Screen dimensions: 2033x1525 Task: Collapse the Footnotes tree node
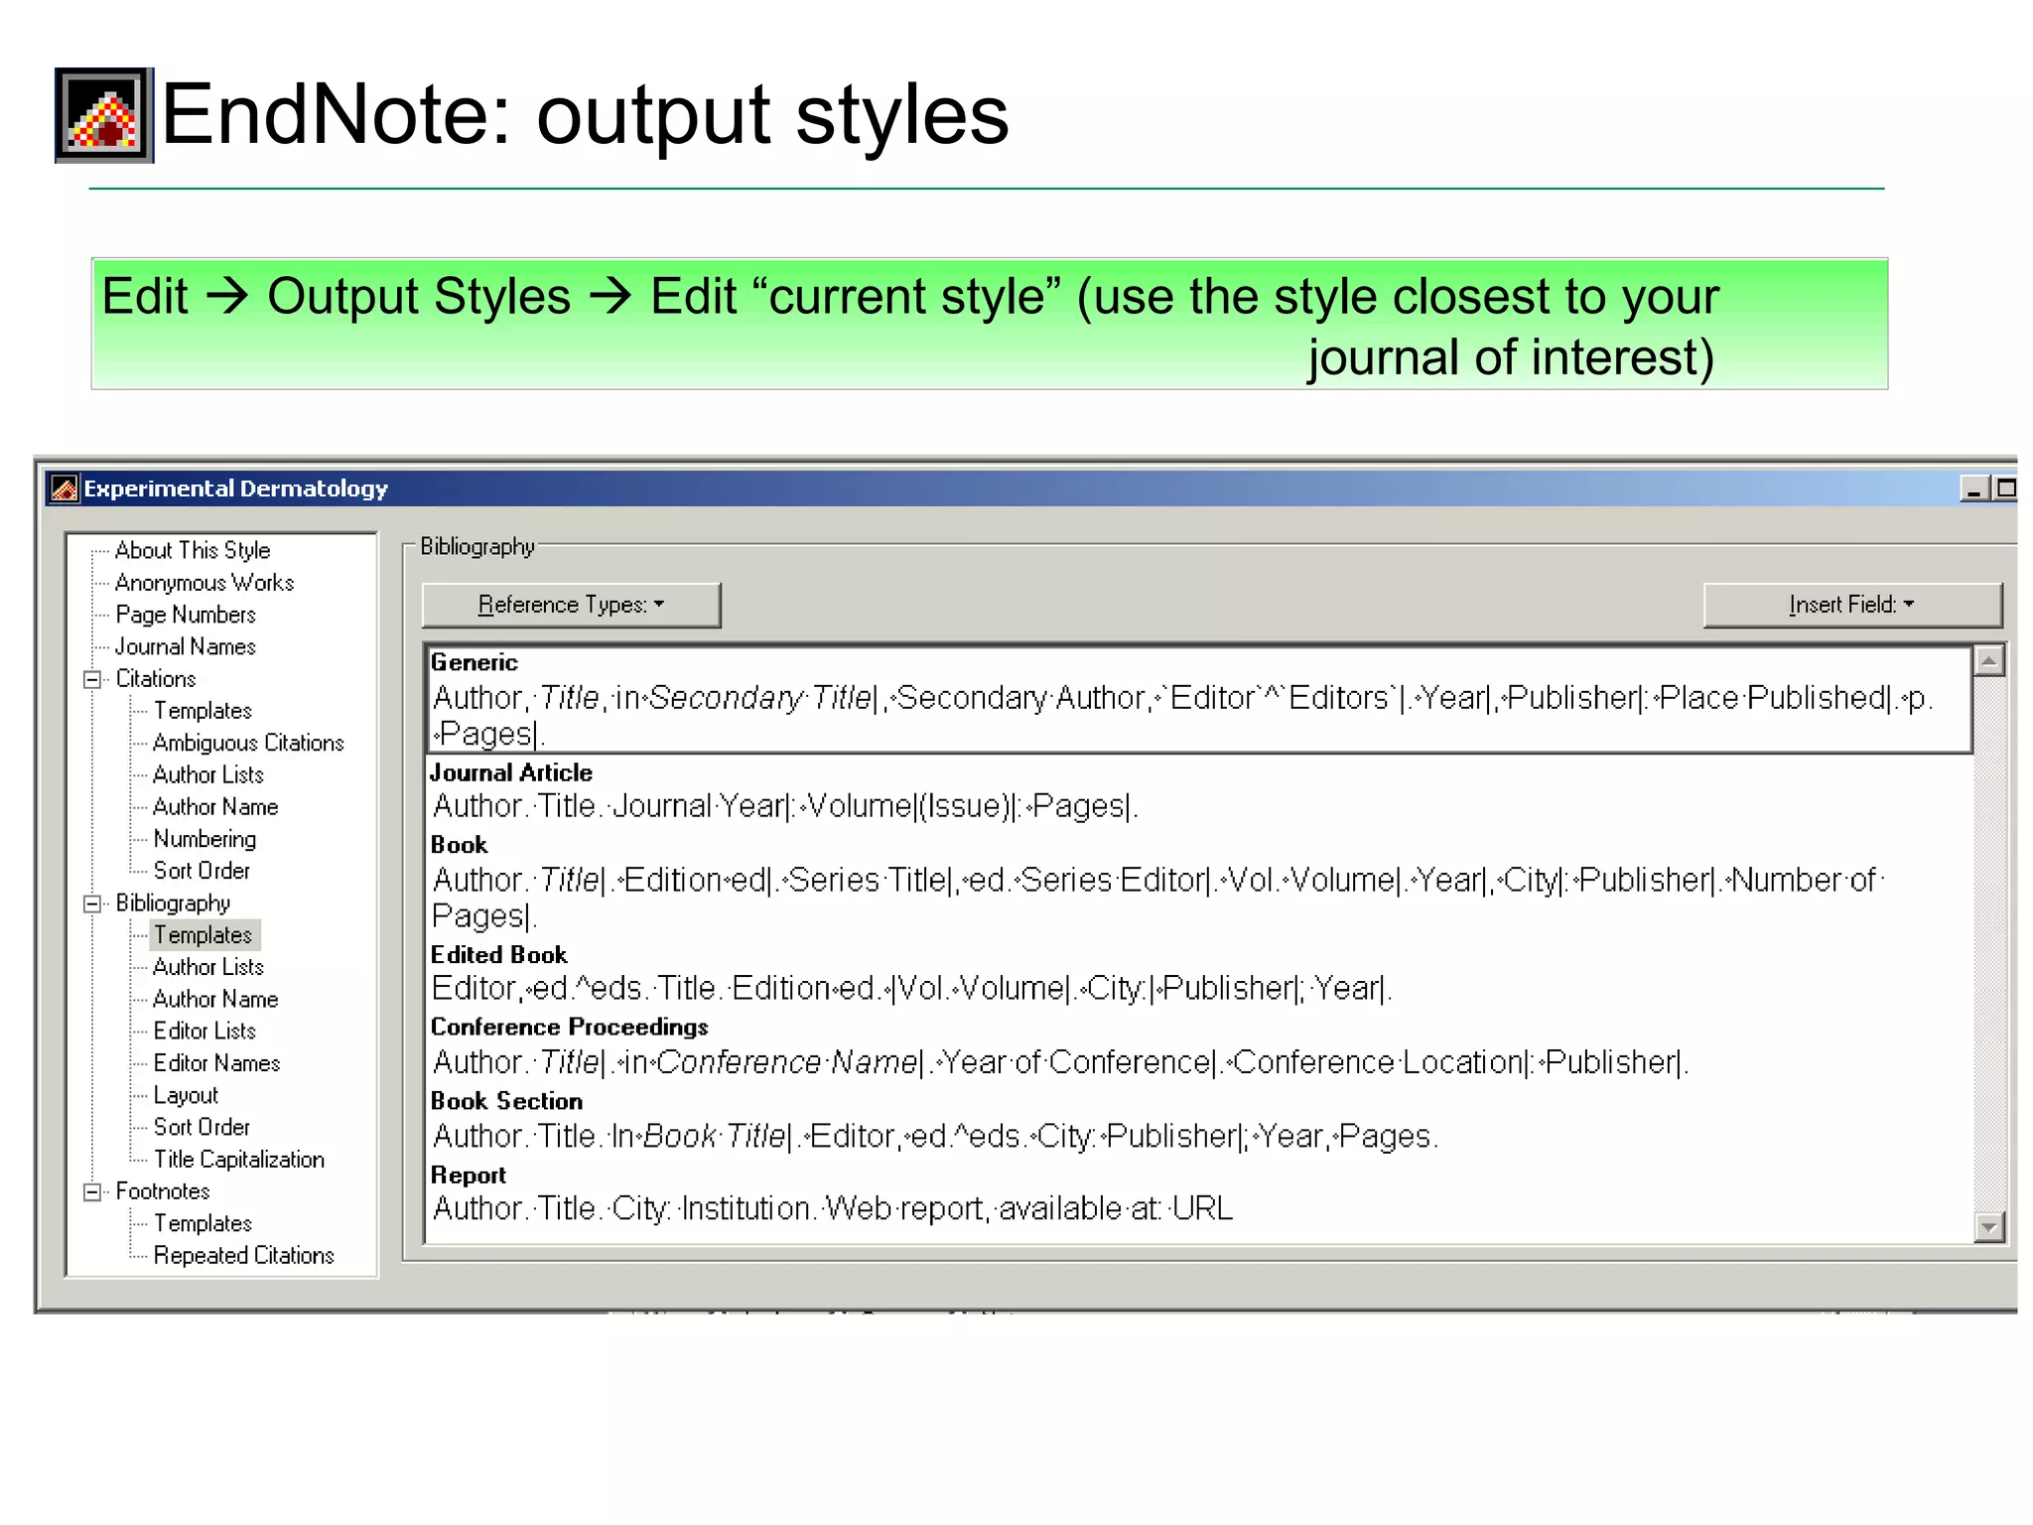[92, 1191]
